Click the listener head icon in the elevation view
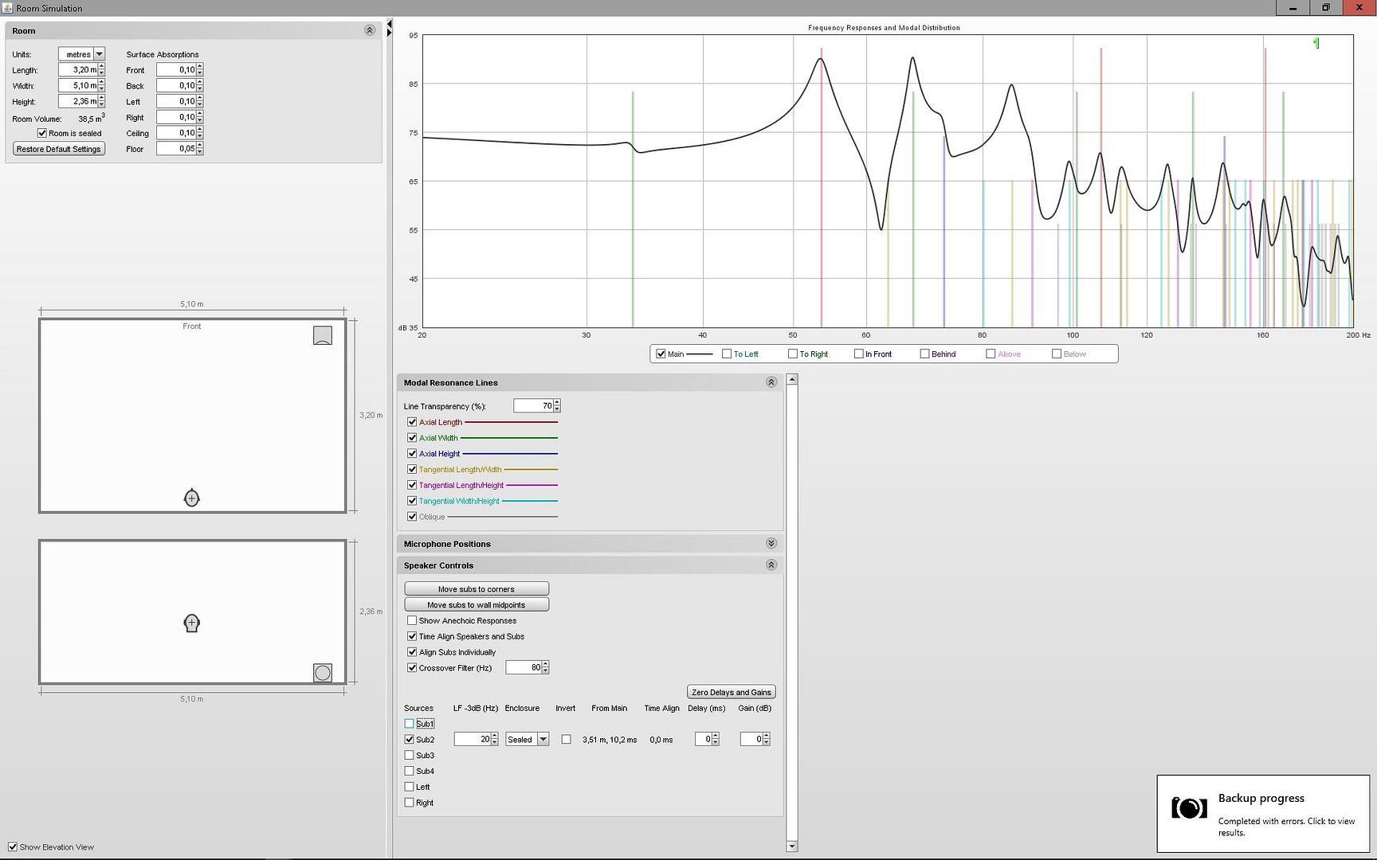This screenshot has height=860, width=1377. 191,623
